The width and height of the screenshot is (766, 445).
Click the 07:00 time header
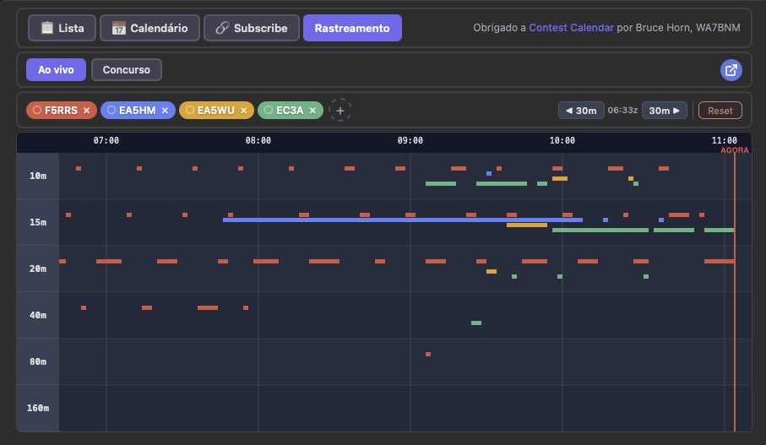pos(106,141)
